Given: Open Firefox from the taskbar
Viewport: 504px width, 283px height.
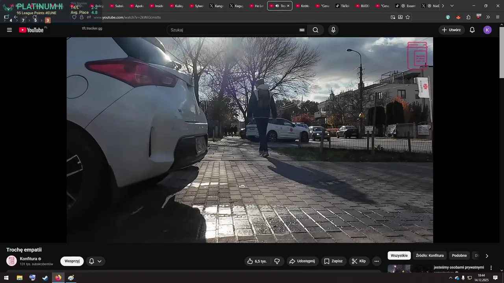Looking at the screenshot, I should click(x=58, y=278).
